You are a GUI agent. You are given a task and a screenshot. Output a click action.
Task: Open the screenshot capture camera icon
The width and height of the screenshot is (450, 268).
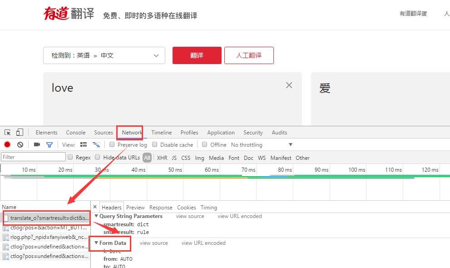pos(37,144)
